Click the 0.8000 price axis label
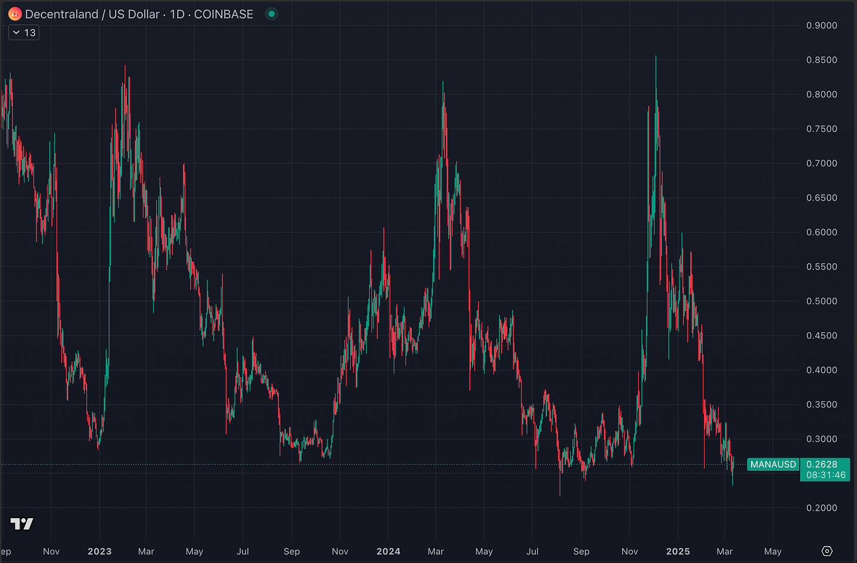 [x=822, y=94]
